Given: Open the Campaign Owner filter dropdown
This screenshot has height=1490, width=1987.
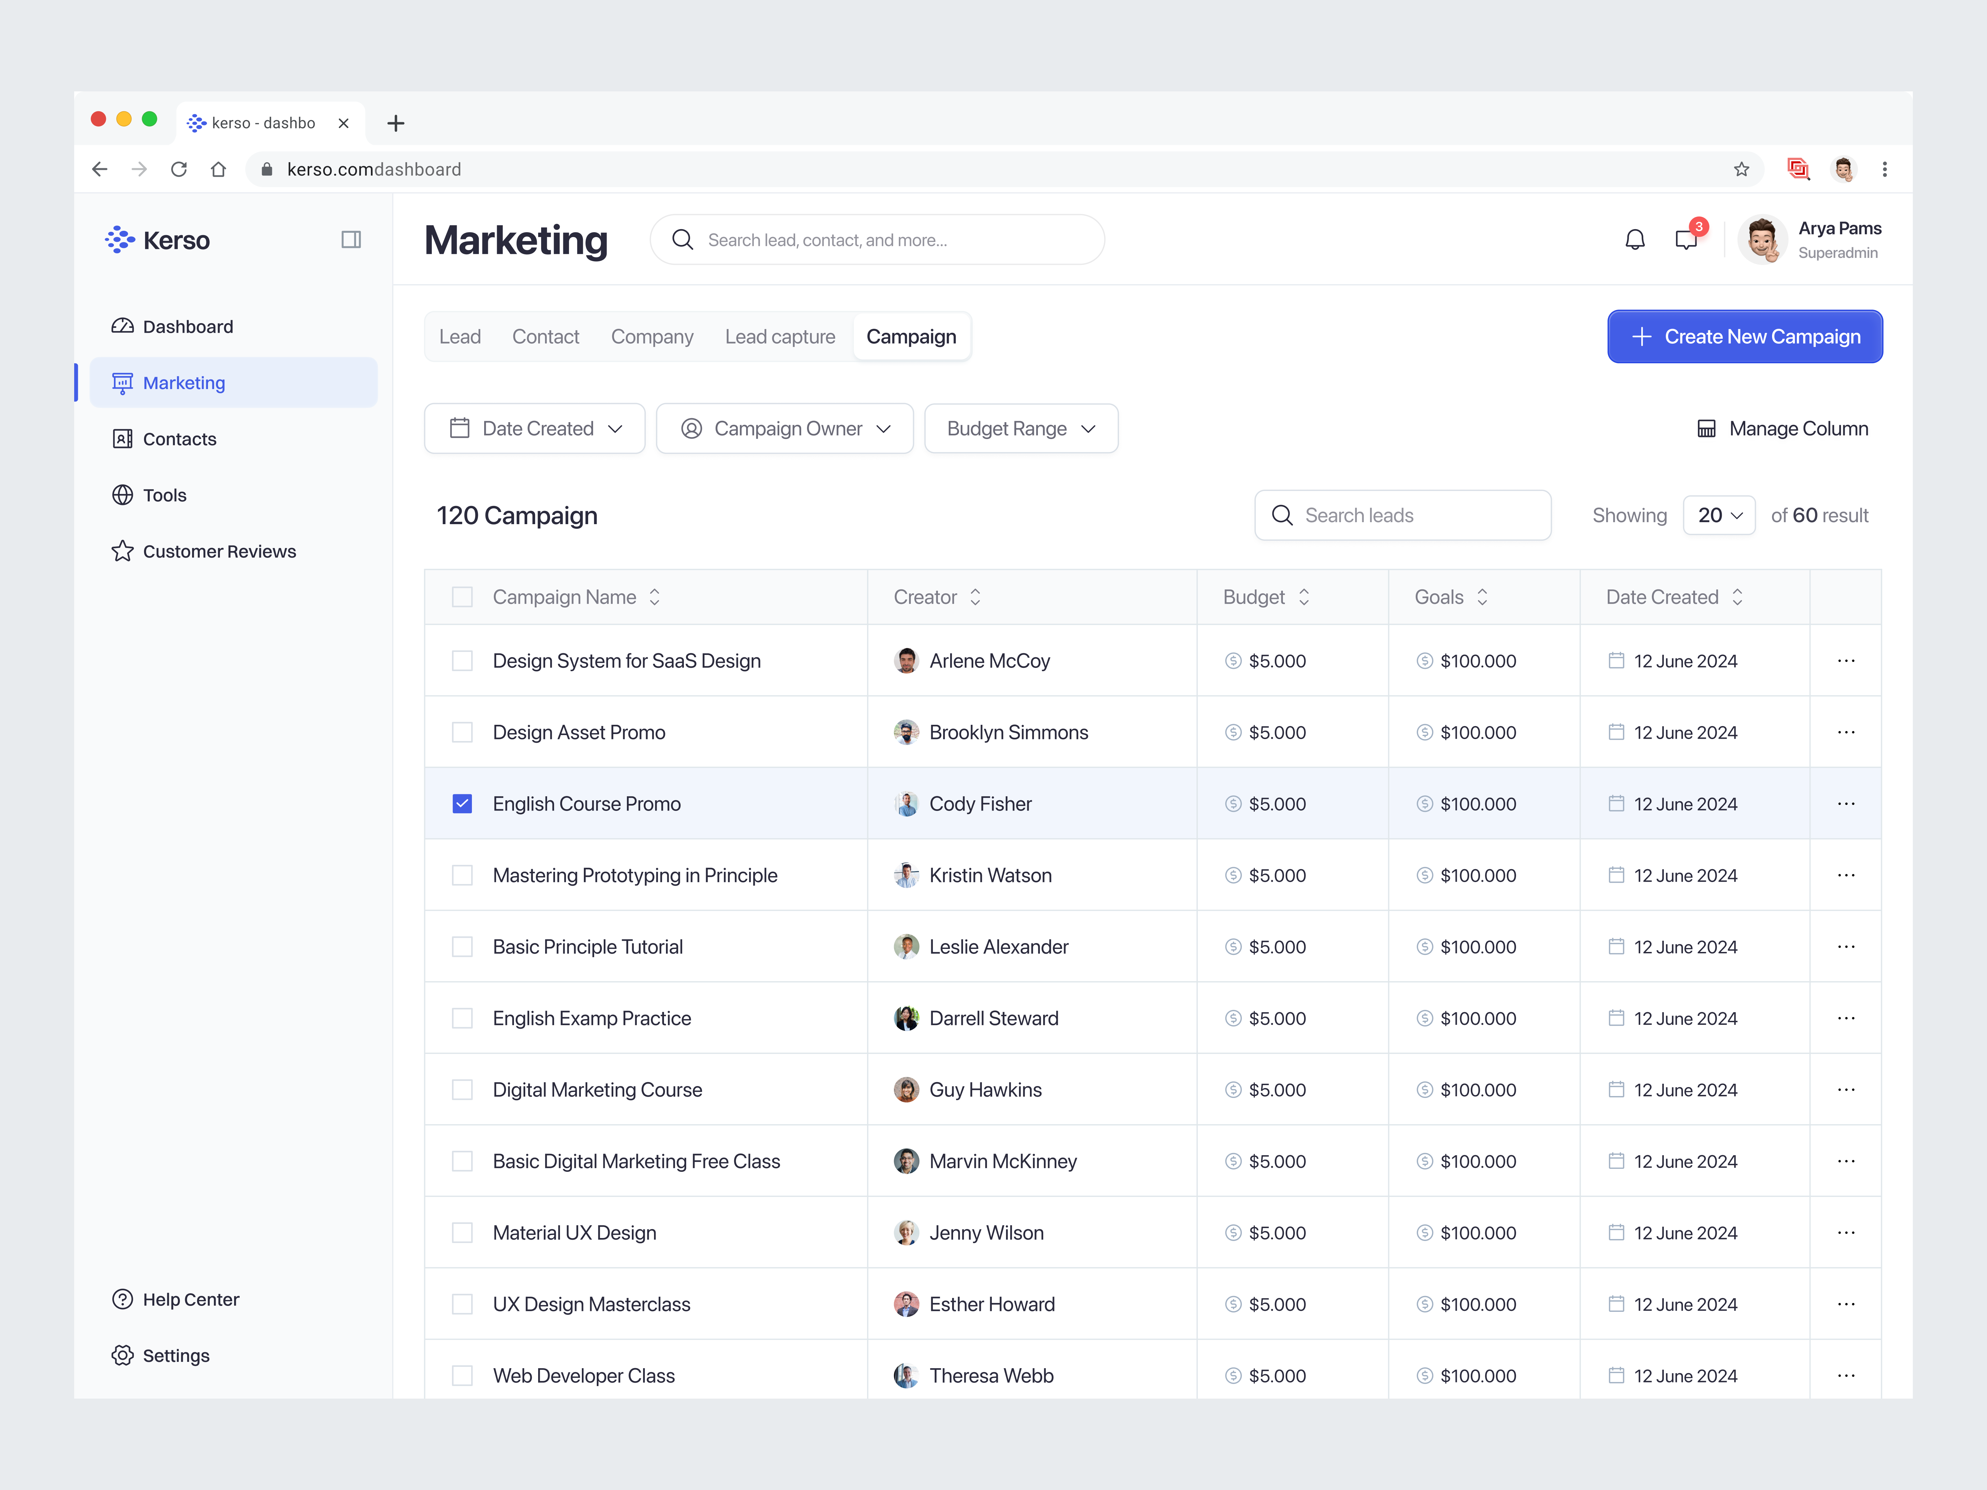Looking at the screenshot, I should tap(784, 428).
